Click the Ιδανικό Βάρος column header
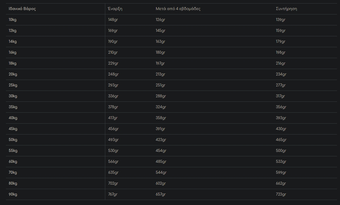The height and width of the screenshot is (205, 340). [x=22, y=9]
